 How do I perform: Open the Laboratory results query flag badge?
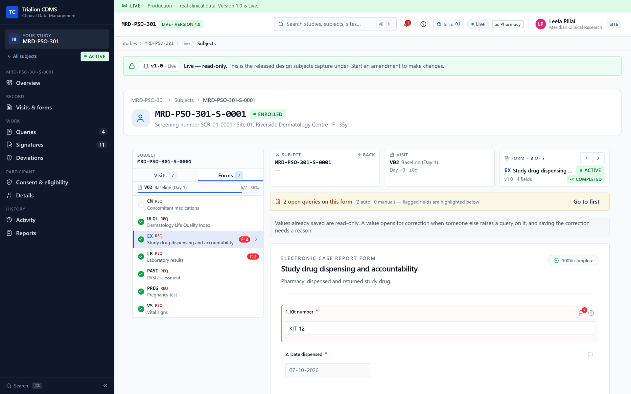tap(253, 257)
